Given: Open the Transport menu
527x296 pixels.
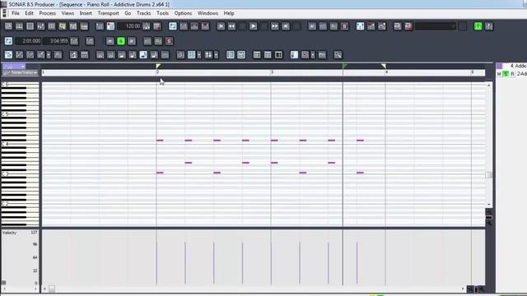Looking at the screenshot, I should 108,13.
